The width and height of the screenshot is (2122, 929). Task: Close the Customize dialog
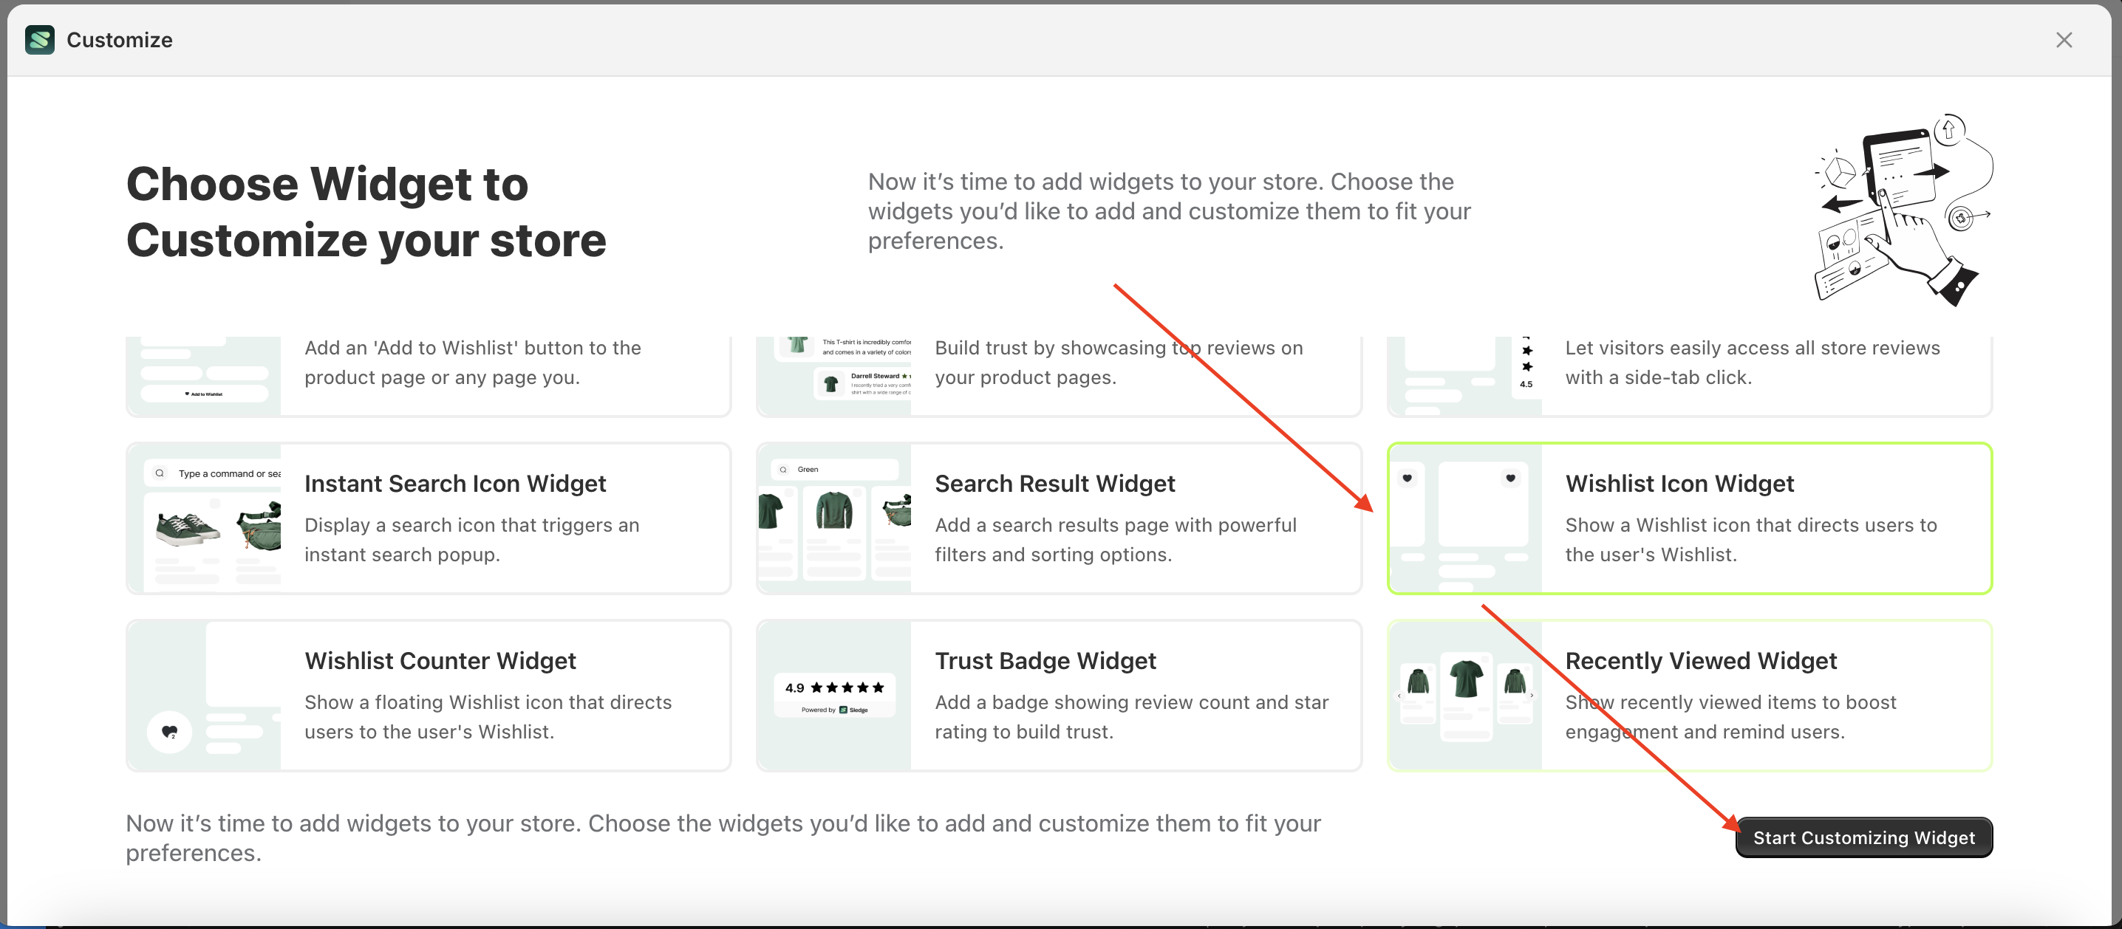[x=2063, y=40]
